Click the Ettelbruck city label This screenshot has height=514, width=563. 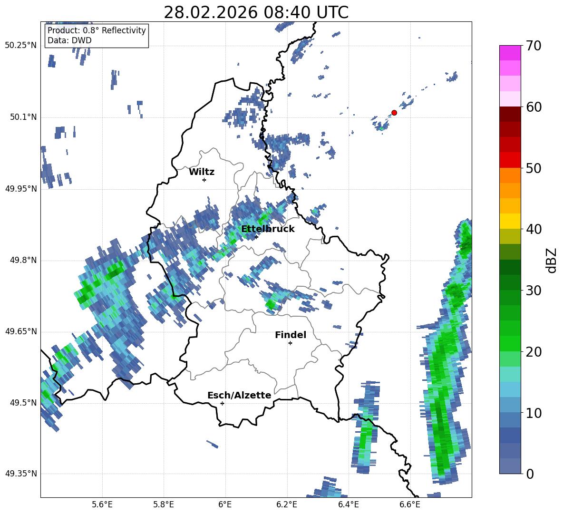click(268, 229)
